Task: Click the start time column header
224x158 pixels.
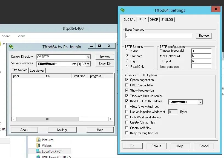Action: coord(79,76)
